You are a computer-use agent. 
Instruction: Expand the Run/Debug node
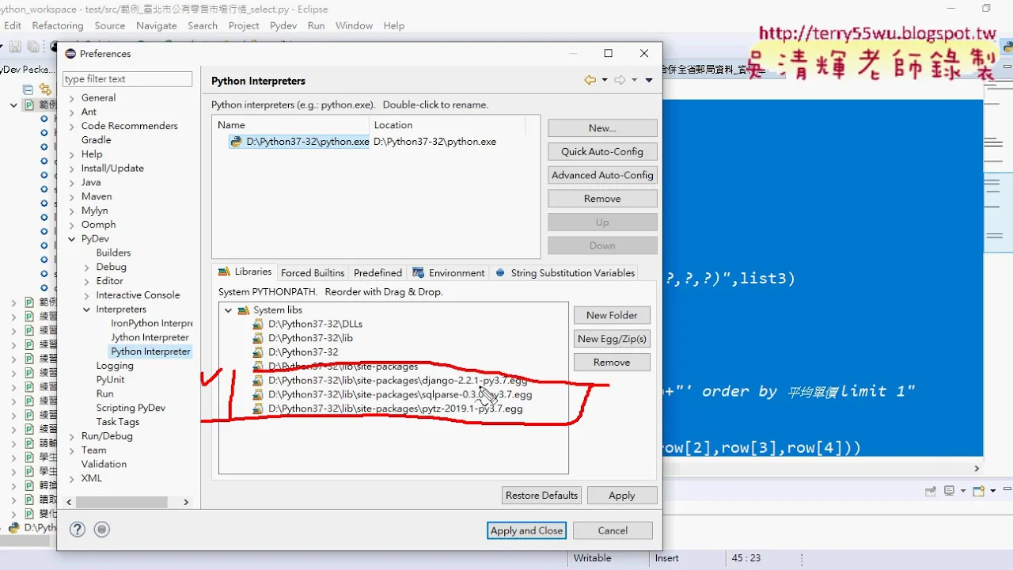click(x=72, y=436)
